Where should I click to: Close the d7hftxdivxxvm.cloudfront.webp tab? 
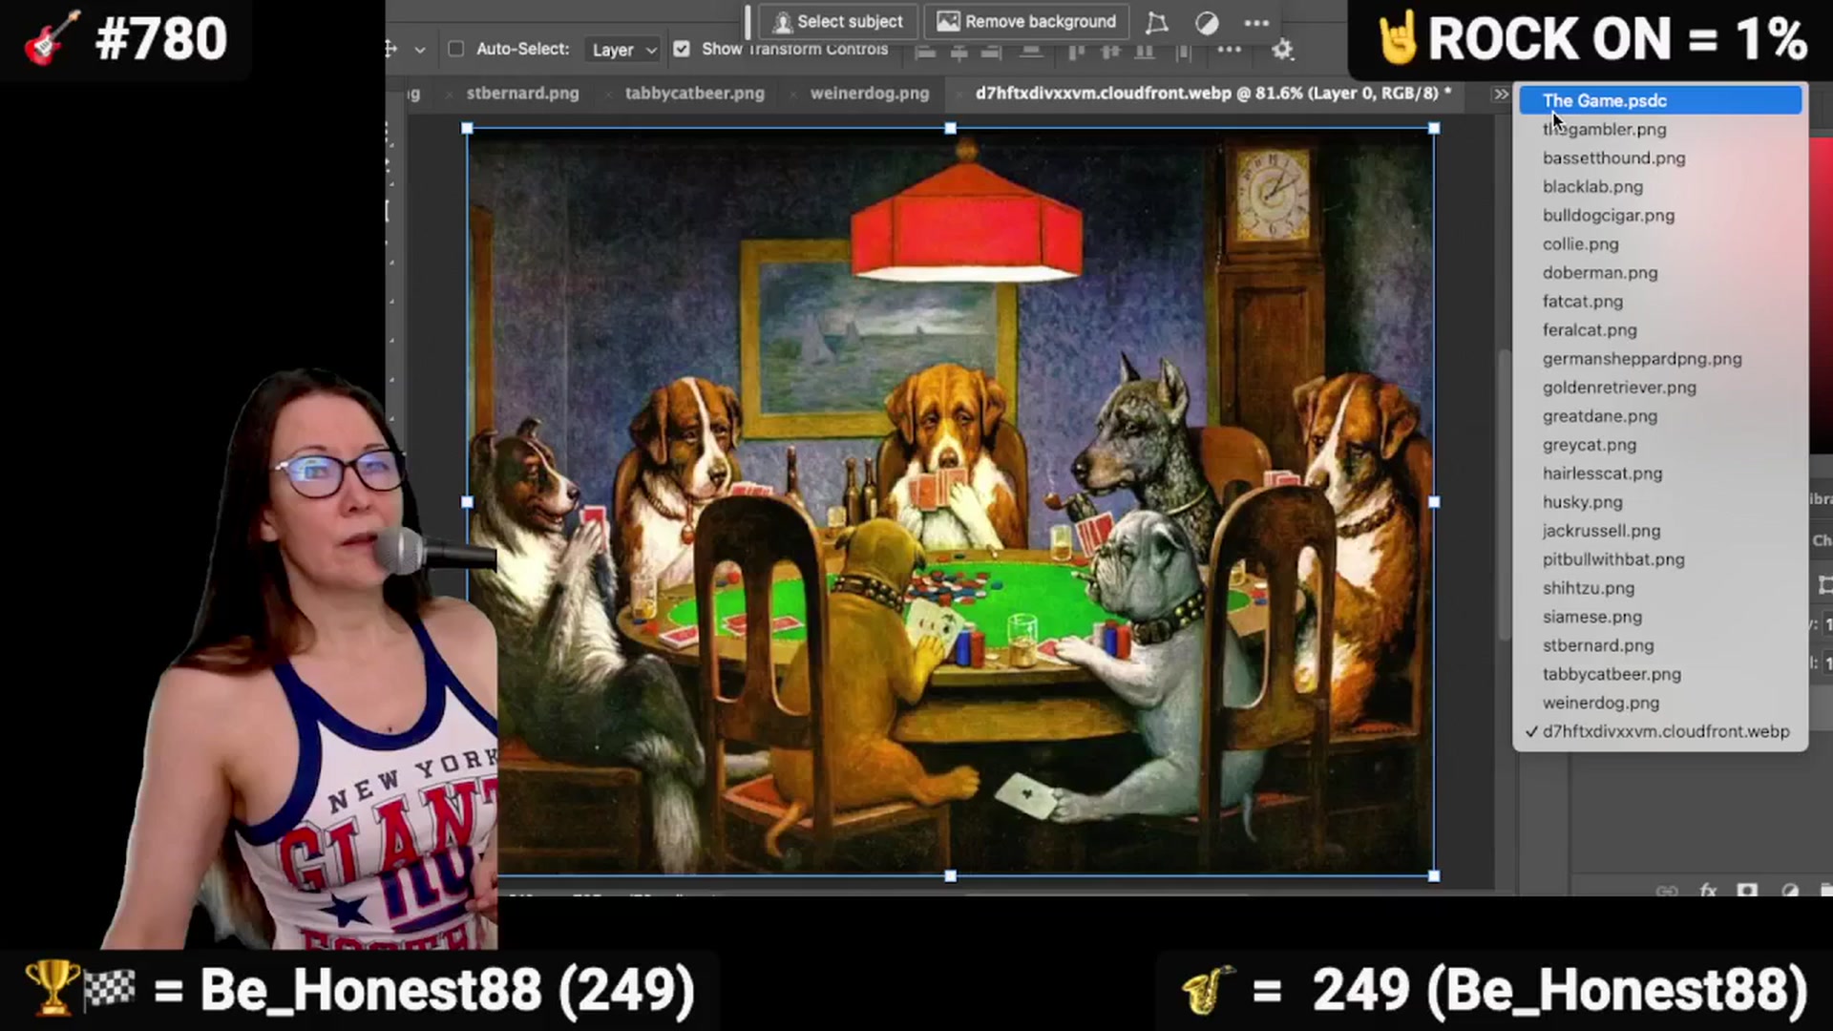959,95
